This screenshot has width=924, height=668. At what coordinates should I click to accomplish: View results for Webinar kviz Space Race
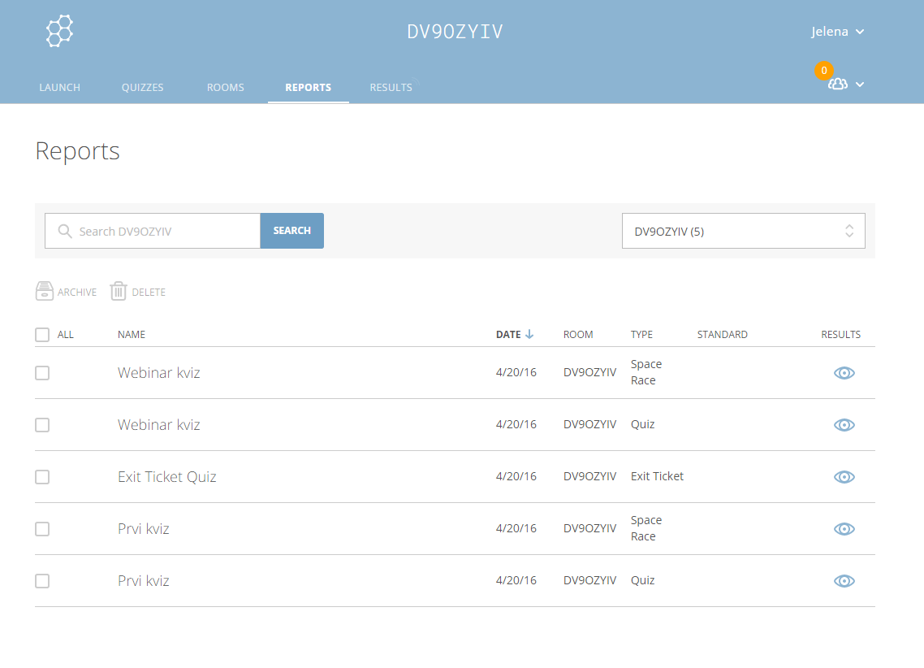844,373
